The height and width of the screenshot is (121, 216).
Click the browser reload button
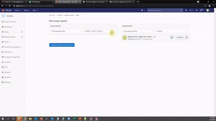pos(10,6)
